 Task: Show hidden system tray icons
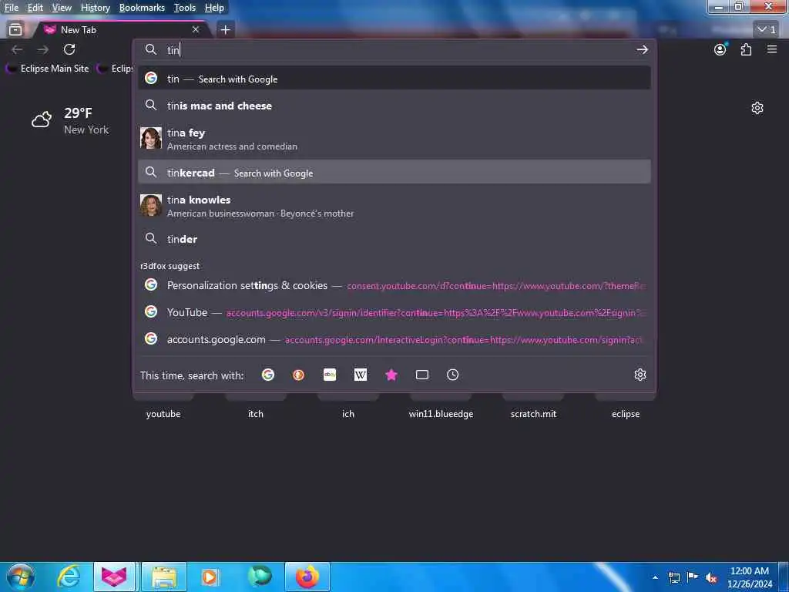[x=655, y=577]
